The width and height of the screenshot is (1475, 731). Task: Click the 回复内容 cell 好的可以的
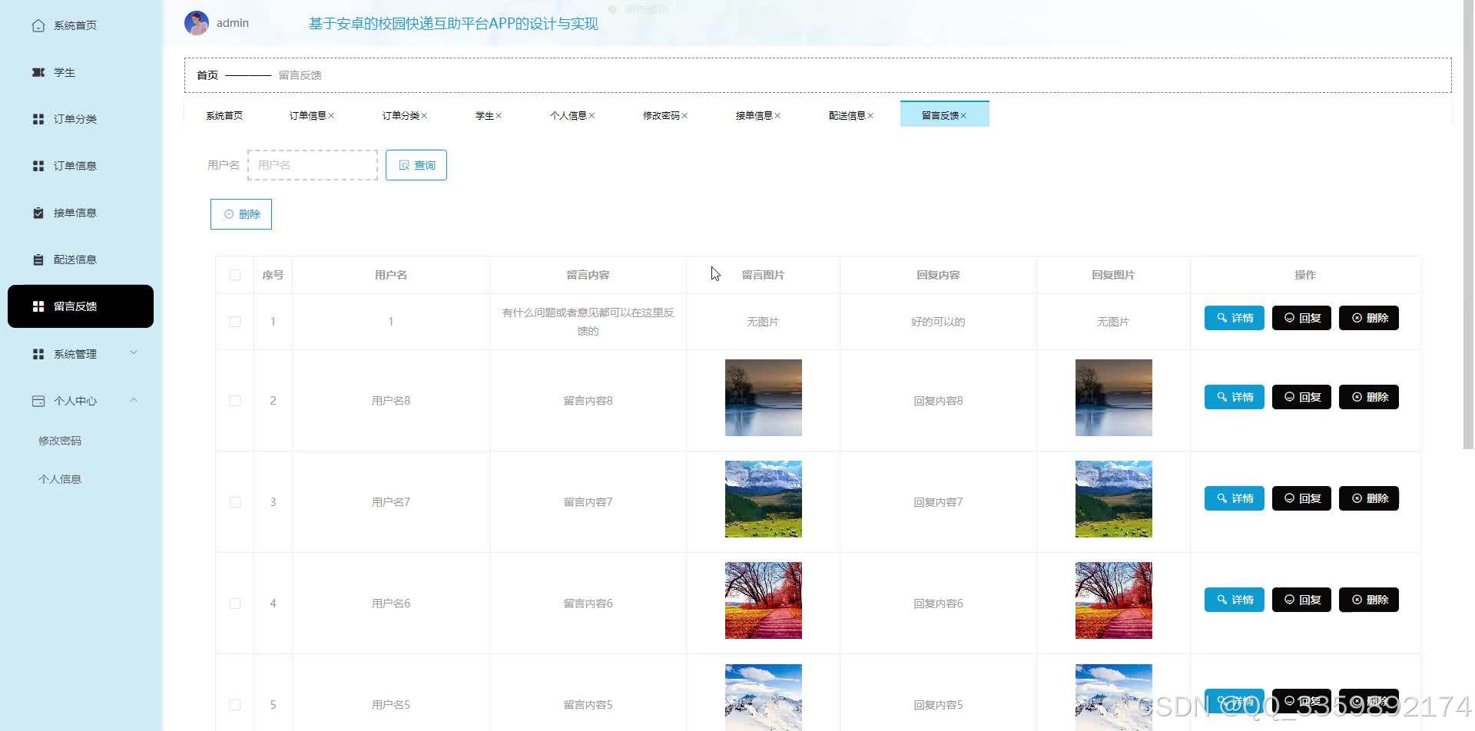tap(938, 322)
